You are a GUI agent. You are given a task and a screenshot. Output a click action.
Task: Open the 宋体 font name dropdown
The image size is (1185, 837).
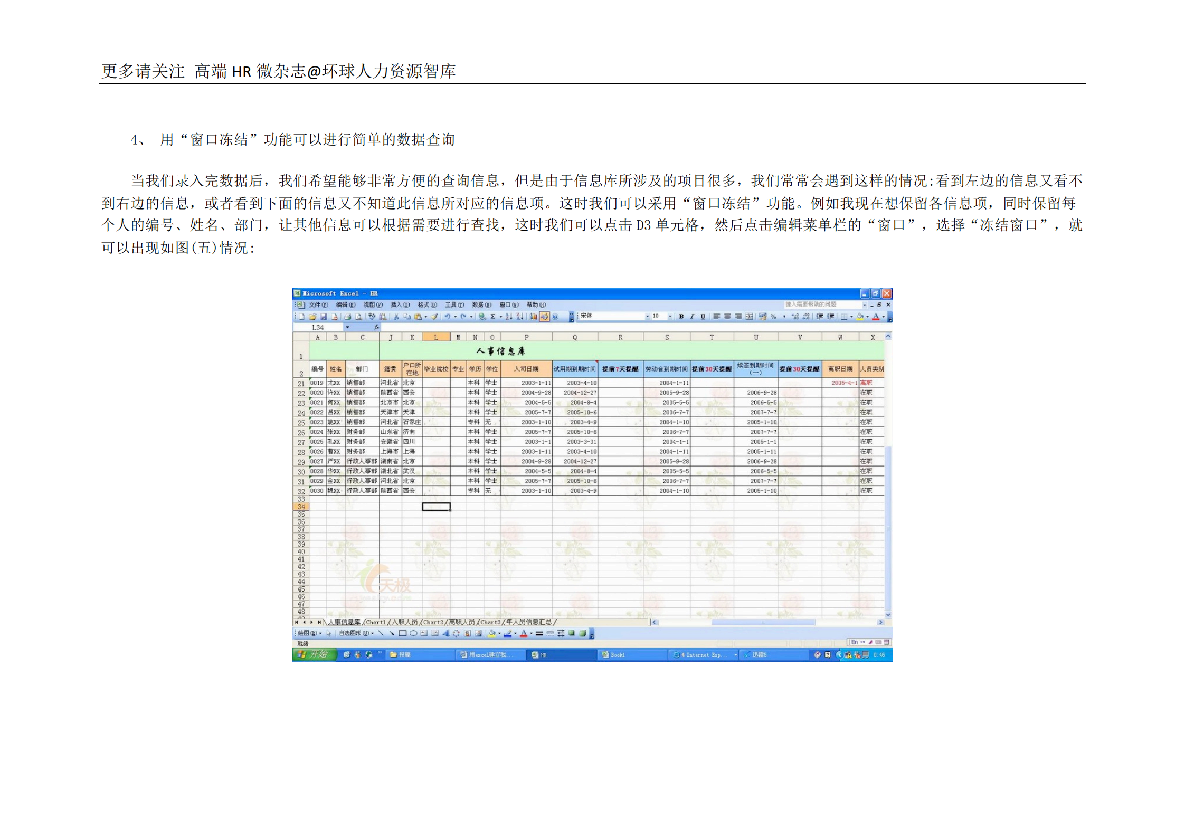click(x=648, y=317)
